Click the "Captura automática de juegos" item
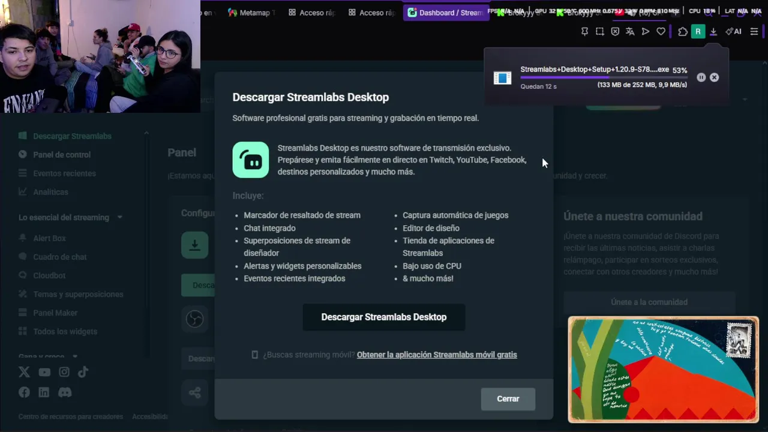768x432 pixels. [455, 215]
